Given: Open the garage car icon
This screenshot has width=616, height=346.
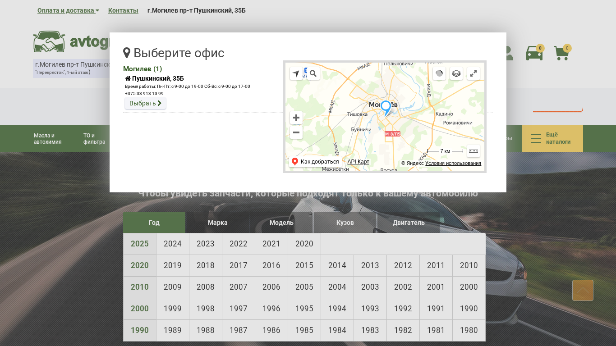Looking at the screenshot, I should [534, 53].
